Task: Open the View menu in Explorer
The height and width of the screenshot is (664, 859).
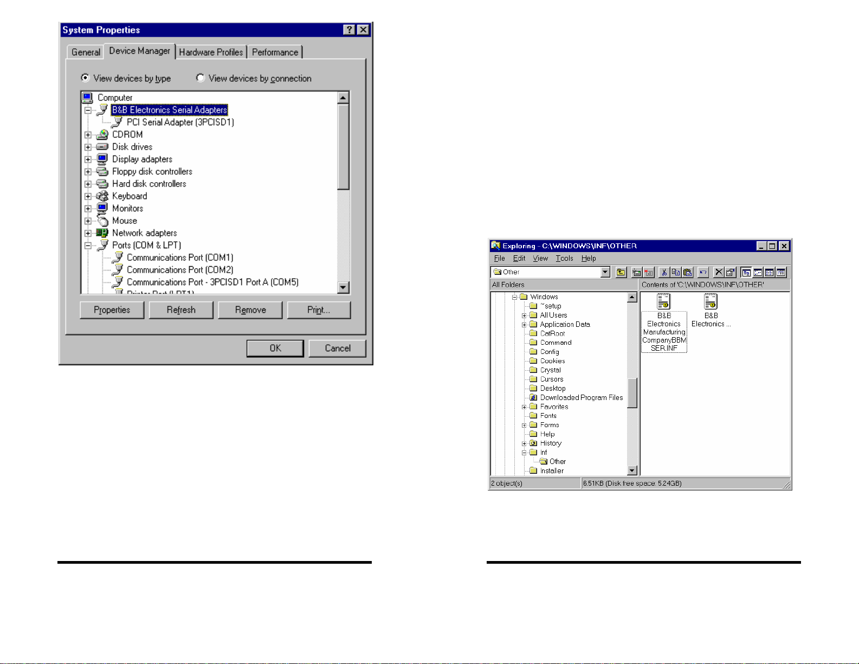Action: click(x=540, y=259)
